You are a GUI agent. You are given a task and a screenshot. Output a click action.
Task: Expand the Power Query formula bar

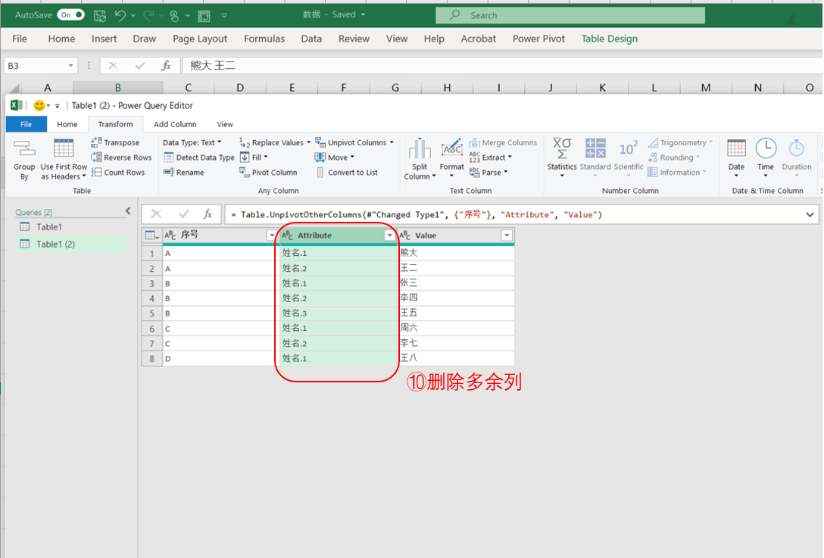[x=810, y=214]
